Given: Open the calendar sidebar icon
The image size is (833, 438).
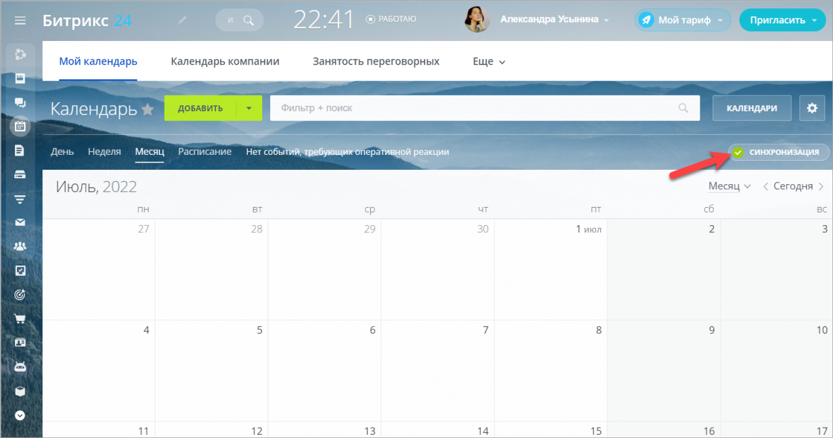Looking at the screenshot, I should click(20, 126).
